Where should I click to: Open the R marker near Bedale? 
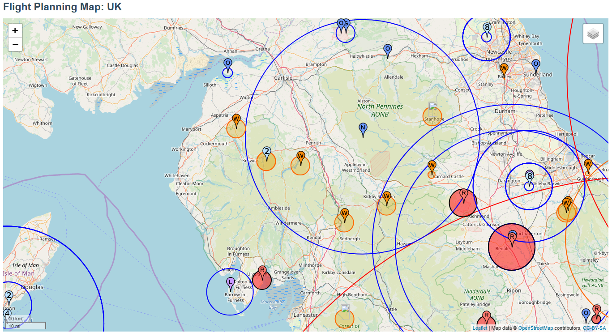(x=512, y=240)
